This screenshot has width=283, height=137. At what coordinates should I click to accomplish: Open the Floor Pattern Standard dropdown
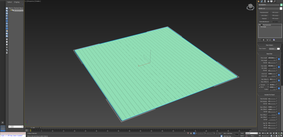[278, 49]
